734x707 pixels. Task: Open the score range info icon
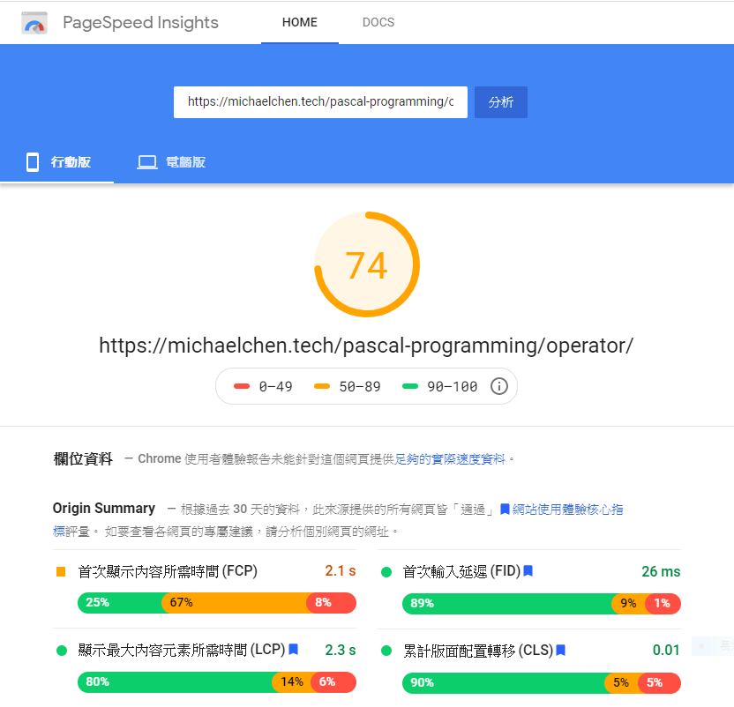pos(499,386)
